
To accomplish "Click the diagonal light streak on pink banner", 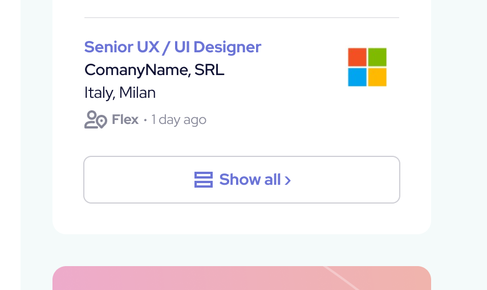I will coord(341,277).
